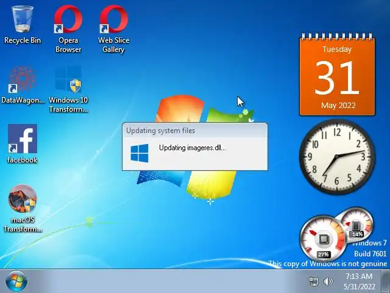Image resolution: width=390 pixels, height=293 pixels.
Task: Click the network tray icon
Action: (314, 281)
